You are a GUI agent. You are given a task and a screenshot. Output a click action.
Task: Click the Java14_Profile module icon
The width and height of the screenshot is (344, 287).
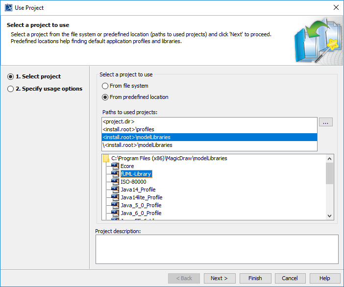point(115,190)
